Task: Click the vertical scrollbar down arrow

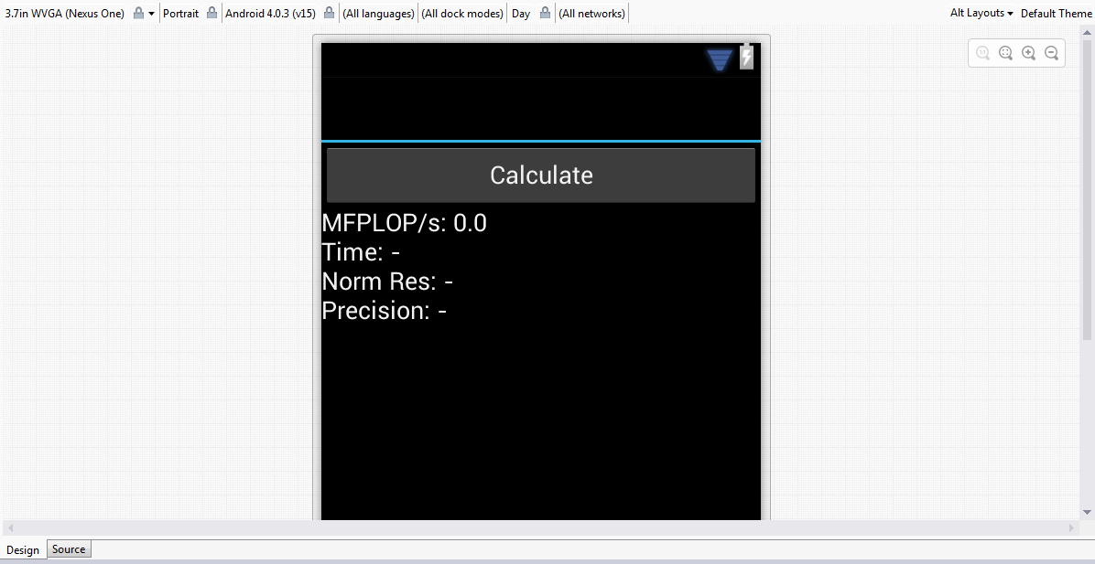Action: tap(1089, 512)
